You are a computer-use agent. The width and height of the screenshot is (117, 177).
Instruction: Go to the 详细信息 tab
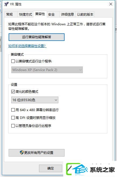coord(67,15)
